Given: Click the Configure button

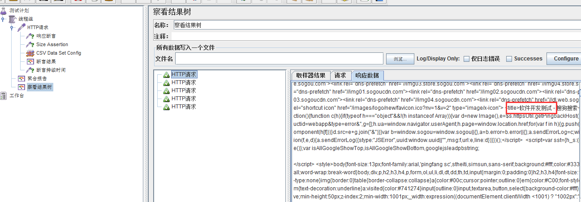Looking at the screenshot, I should 563,59.
